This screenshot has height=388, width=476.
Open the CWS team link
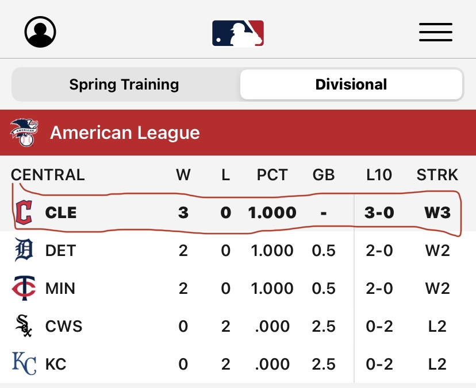tap(64, 326)
